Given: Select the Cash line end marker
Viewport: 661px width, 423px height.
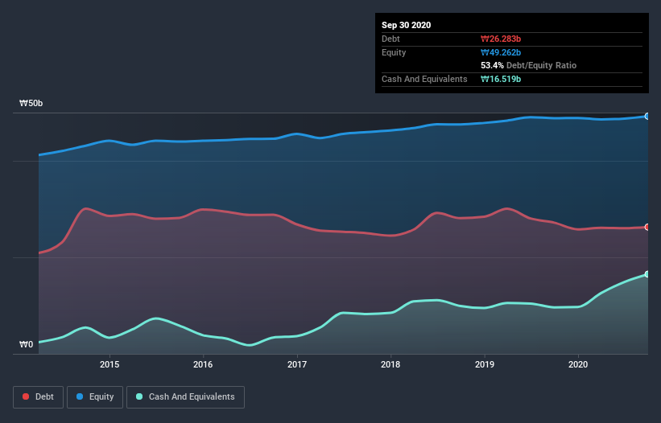Looking at the screenshot, I should click(647, 274).
